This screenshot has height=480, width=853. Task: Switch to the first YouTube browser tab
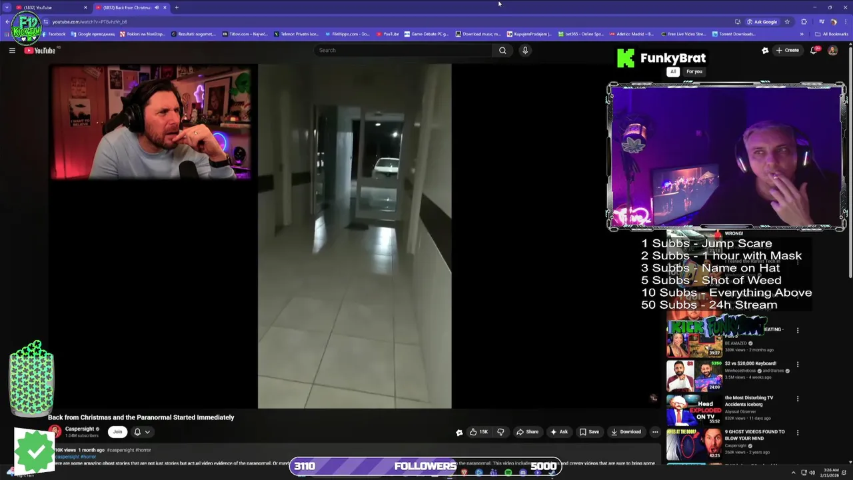[50, 7]
